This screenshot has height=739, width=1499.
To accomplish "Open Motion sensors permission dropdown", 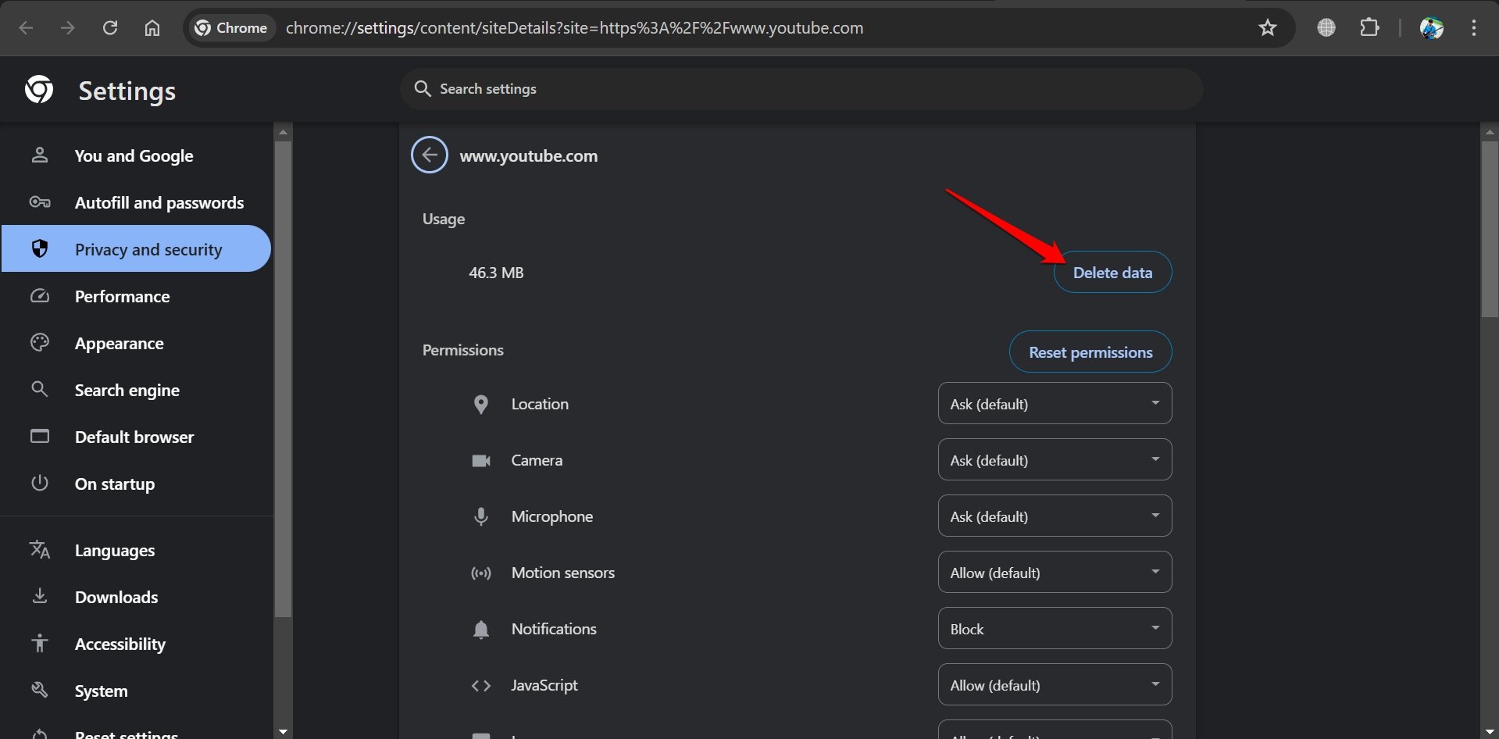I will click(1055, 572).
